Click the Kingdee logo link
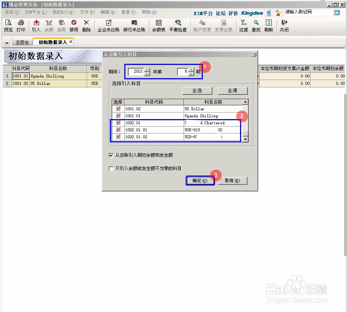Image resolution: width=347 pixels, height=312 pixels. click(x=252, y=13)
